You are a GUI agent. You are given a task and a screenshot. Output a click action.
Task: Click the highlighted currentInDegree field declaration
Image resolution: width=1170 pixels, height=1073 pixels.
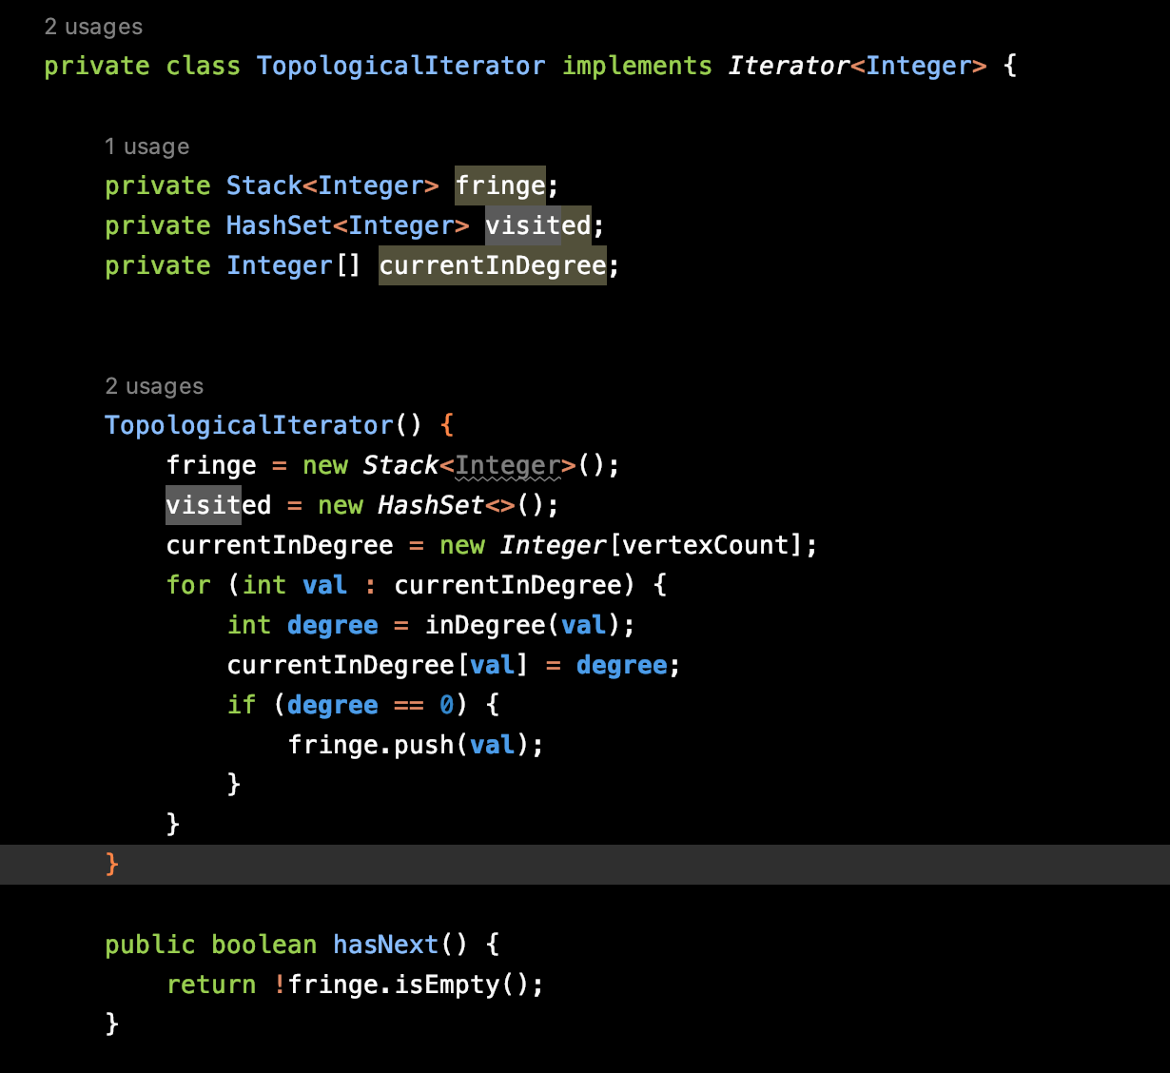tap(492, 265)
